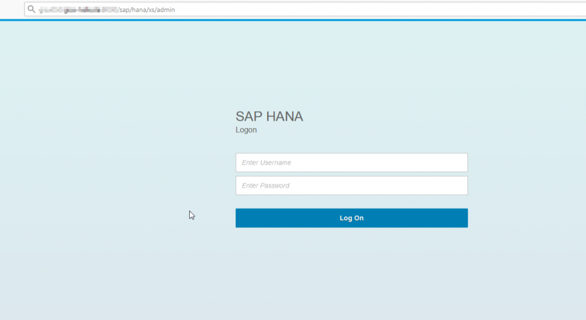Click the Enter Username field
Image resolution: width=586 pixels, height=320 pixels.
coord(352,163)
